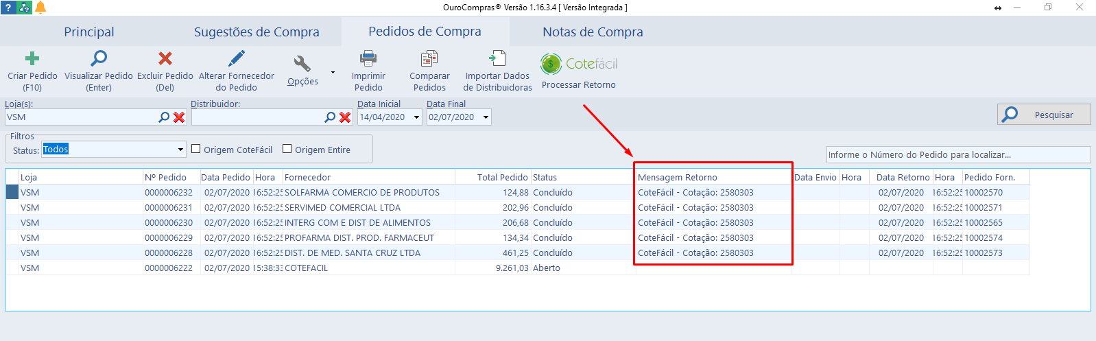The image size is (1096, 341).
Task: Open the Data Final date picker
Action: coord(486,117)
